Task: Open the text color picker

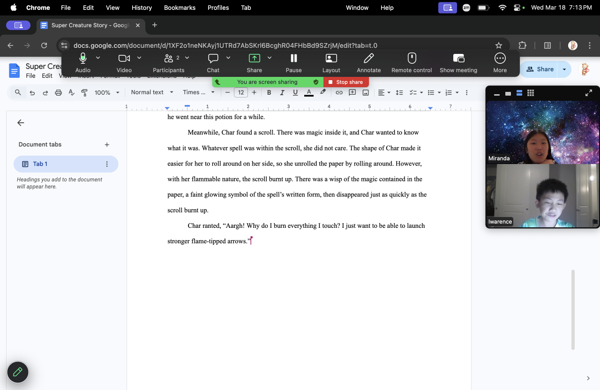Action: 309,93
